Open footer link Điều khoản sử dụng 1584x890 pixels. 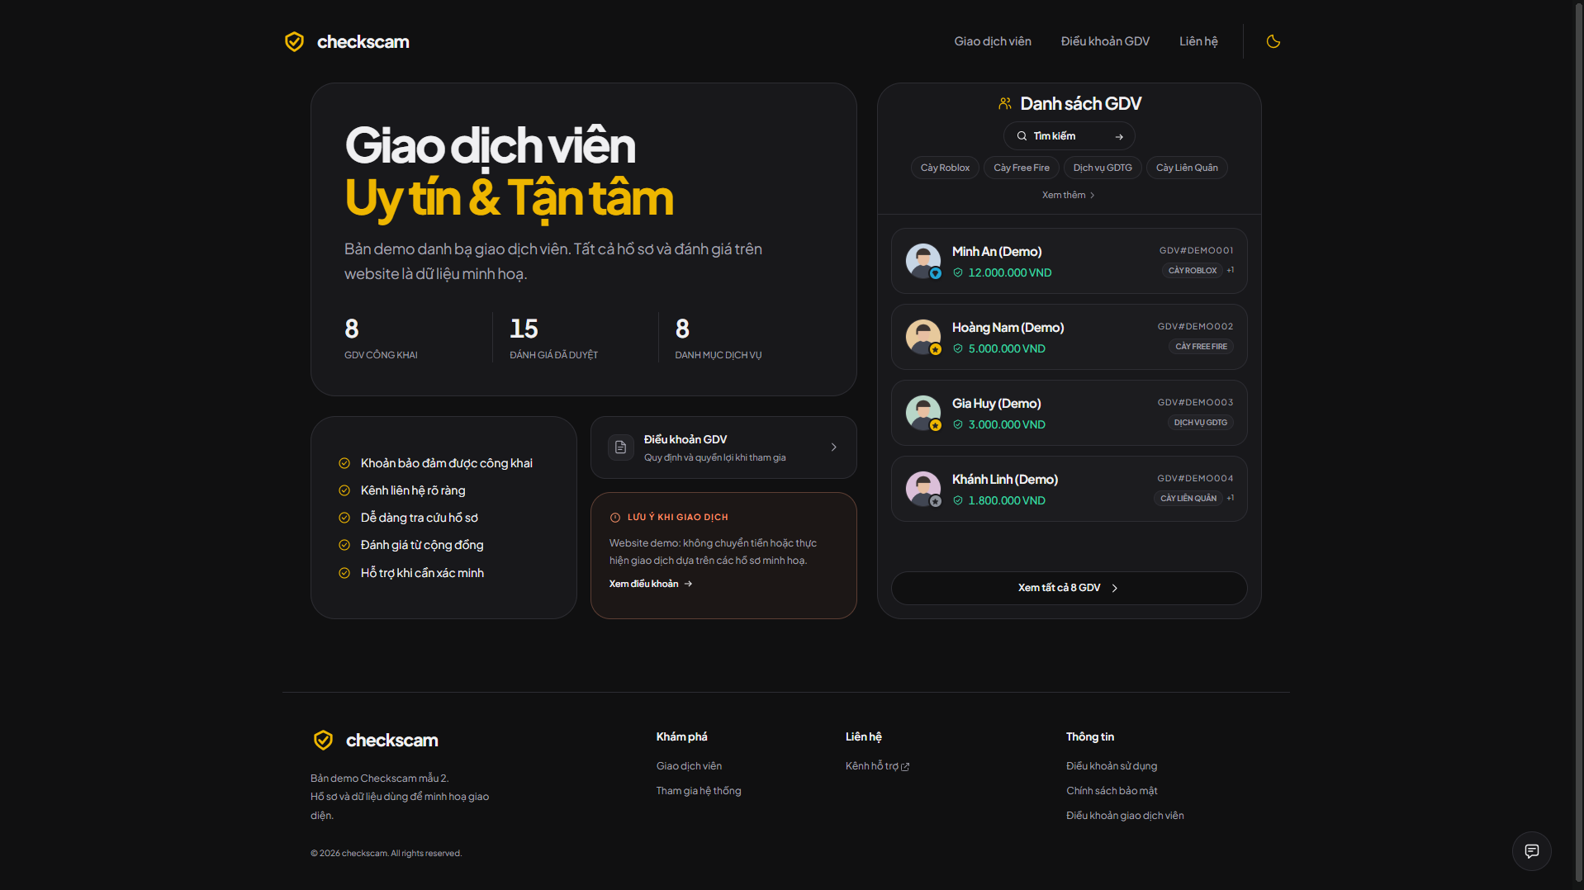coord(1112,766)
